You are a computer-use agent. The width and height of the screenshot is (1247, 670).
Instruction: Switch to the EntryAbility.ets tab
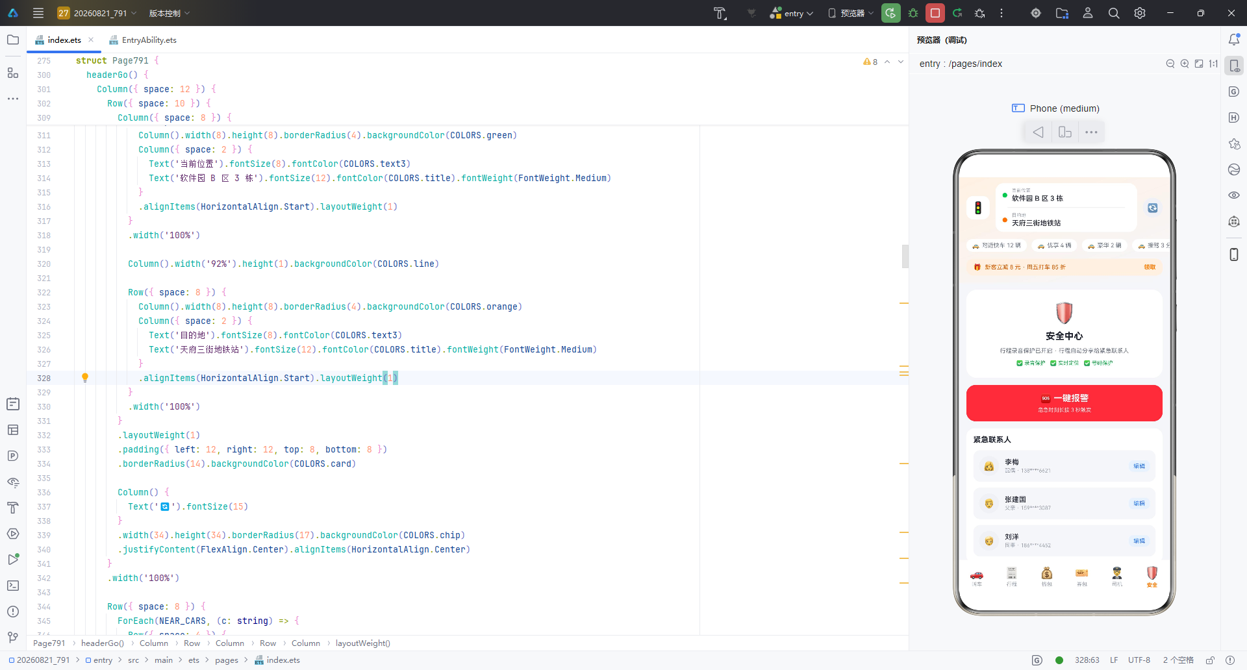143,40
